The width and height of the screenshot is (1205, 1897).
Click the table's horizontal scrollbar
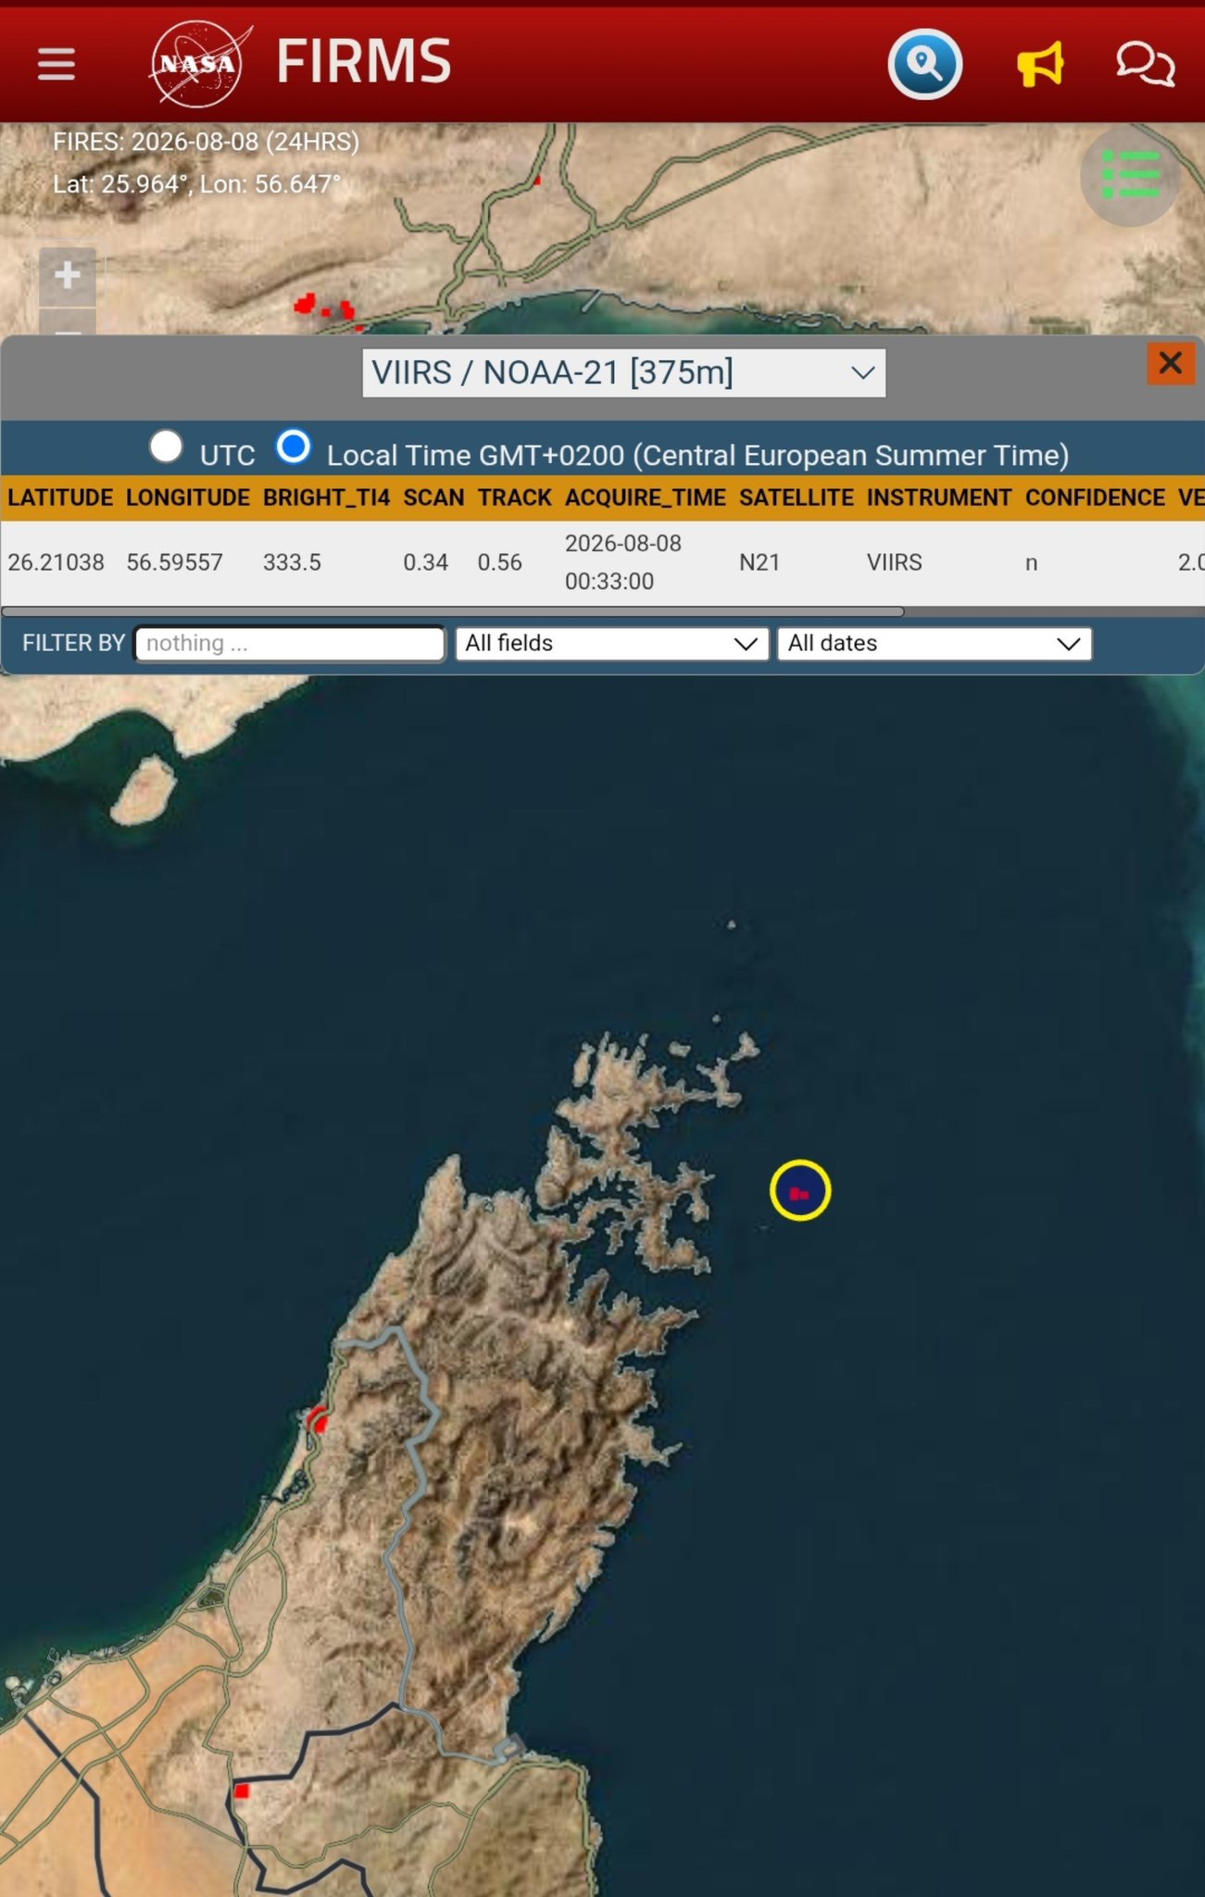click(x=453, y=611)
